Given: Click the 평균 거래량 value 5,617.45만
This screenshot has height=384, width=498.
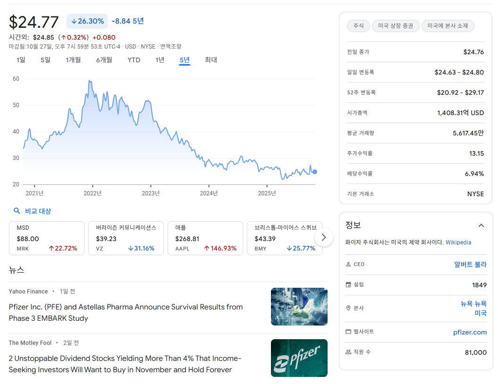Looking at the screenshot, I should coord(468,134).
